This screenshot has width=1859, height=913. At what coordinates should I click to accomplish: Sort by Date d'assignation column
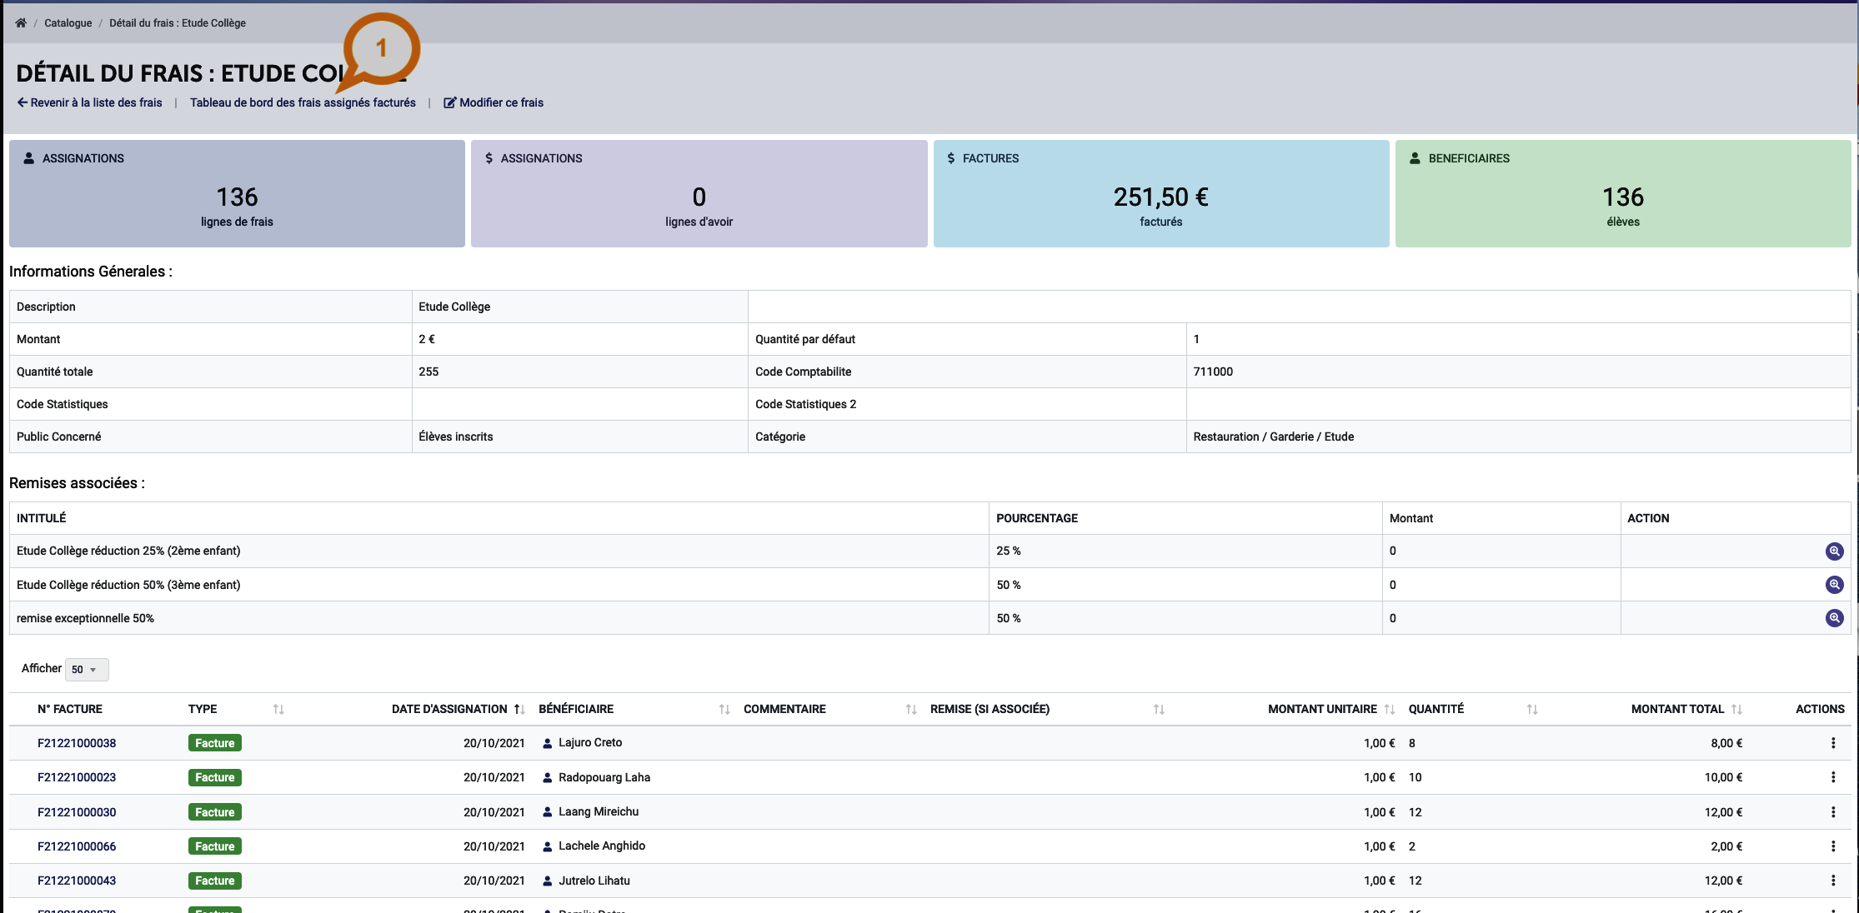point(519,709)
